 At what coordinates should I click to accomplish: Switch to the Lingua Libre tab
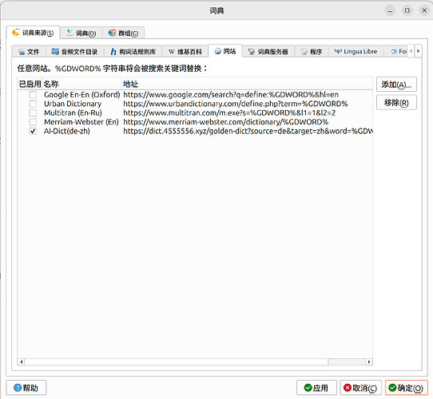356,52
